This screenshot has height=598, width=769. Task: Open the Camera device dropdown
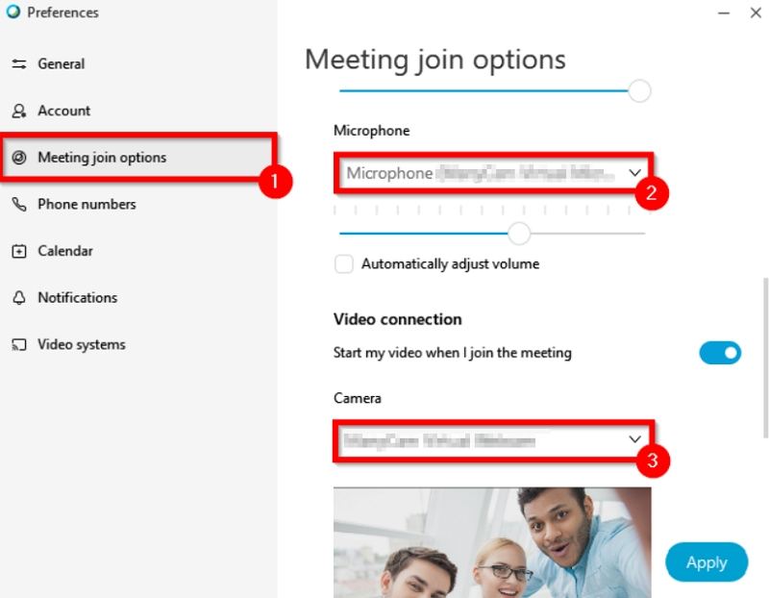click(493, 440)
